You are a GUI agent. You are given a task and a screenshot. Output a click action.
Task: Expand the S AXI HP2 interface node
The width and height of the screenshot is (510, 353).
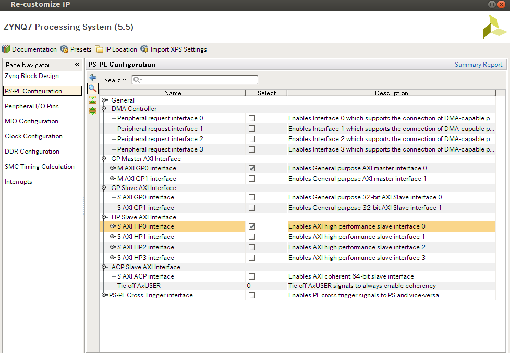113,247
